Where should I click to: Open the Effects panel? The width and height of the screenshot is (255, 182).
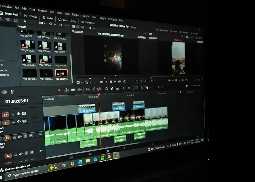click(30, 16)
